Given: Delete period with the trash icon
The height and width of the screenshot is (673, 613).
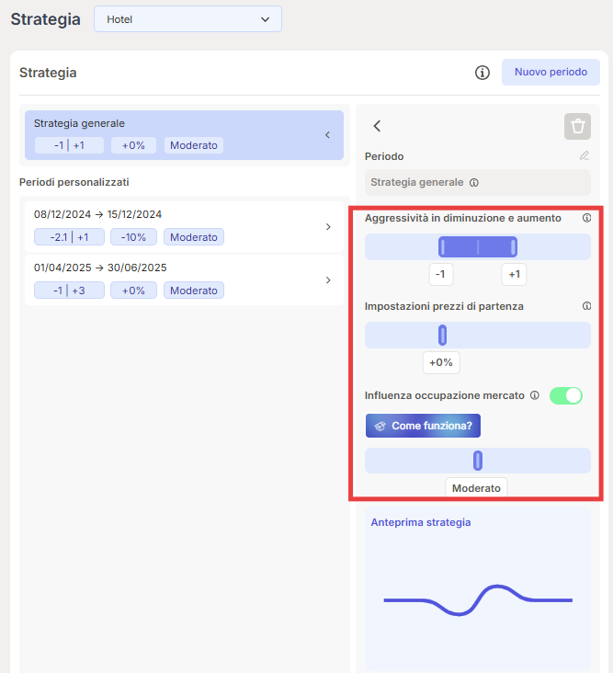Looking at the screenshot, I should point(577,126).
